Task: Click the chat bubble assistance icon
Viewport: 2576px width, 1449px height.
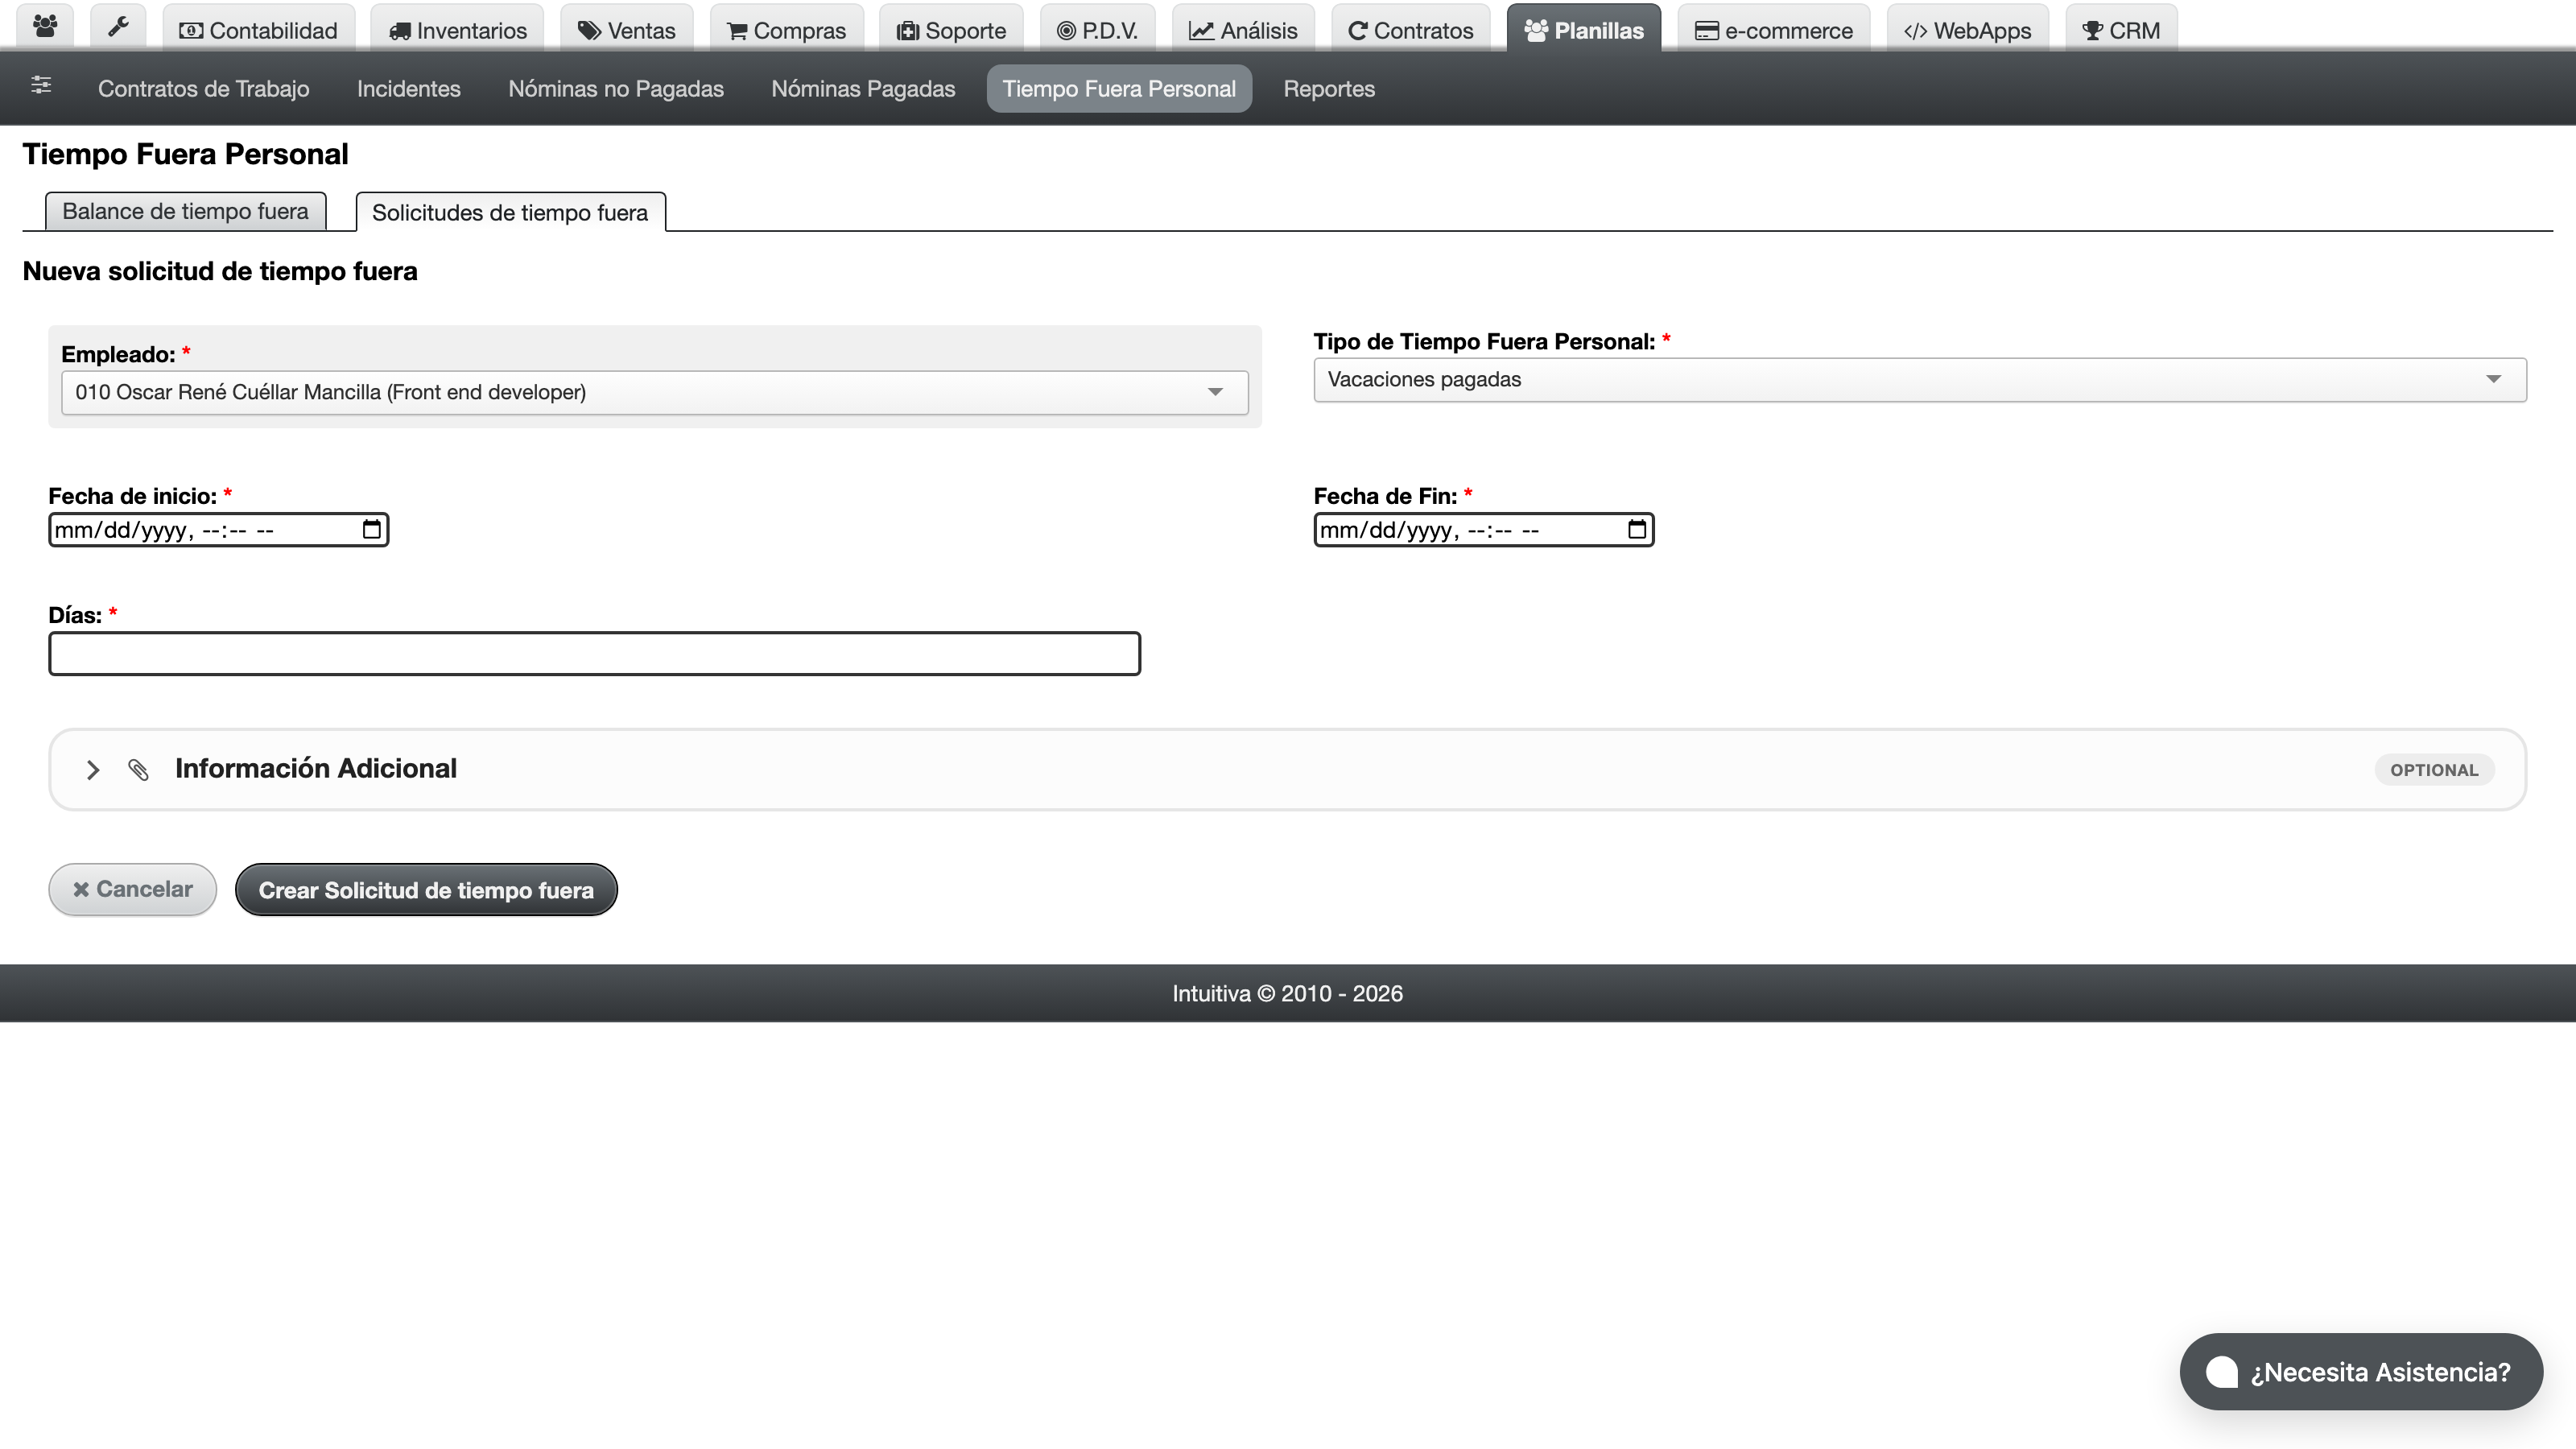Action: coord(2222,1372)
